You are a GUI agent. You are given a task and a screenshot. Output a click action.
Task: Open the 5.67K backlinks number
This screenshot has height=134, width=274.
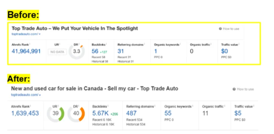101,114
